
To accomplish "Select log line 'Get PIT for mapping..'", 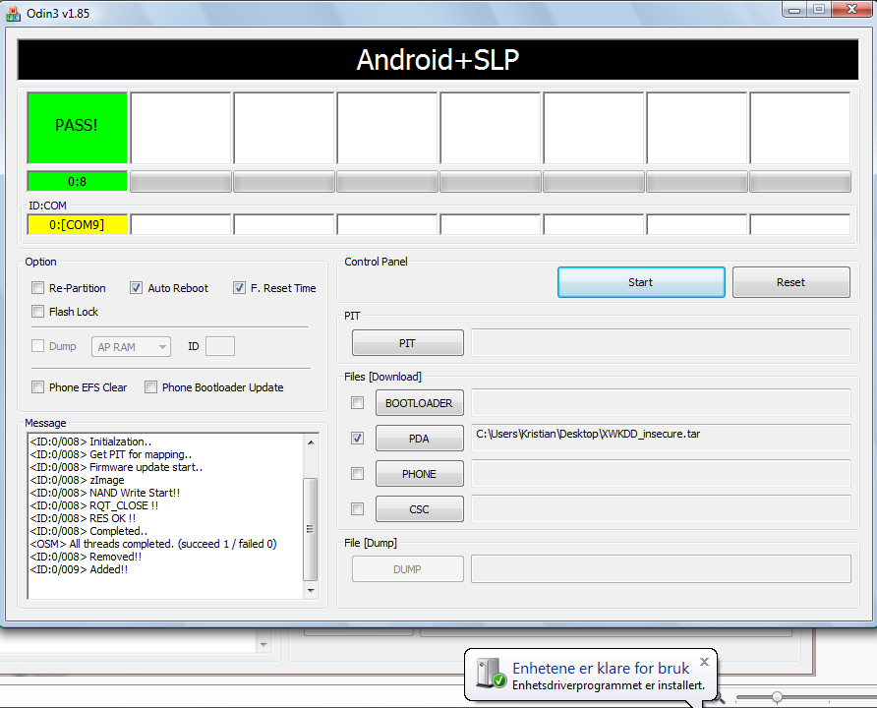I will click(x=111, y=454).
